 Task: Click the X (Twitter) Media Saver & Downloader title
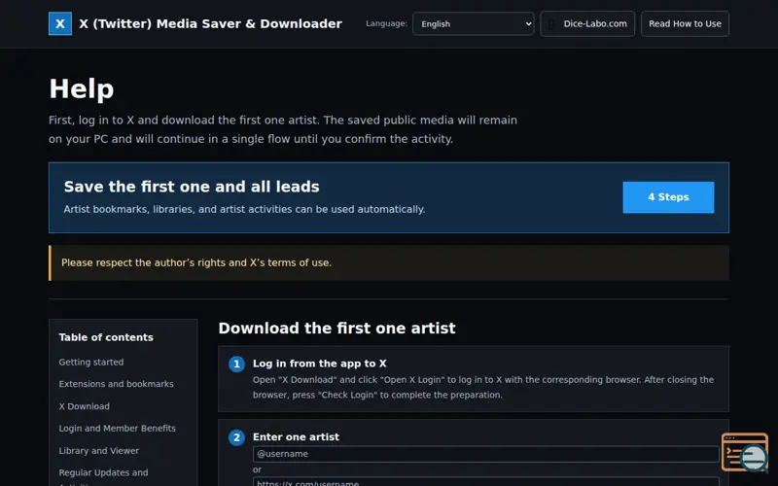click(210, 23)
